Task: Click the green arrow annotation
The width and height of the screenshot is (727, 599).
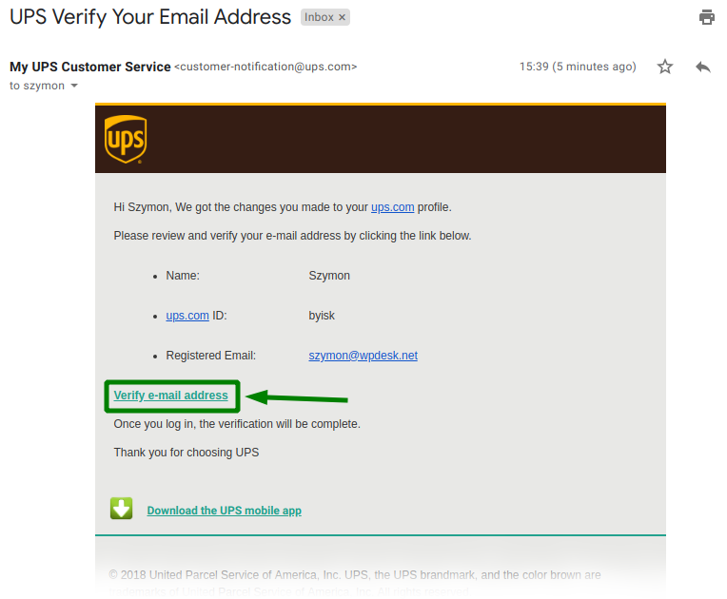Action: pos(297,397)
